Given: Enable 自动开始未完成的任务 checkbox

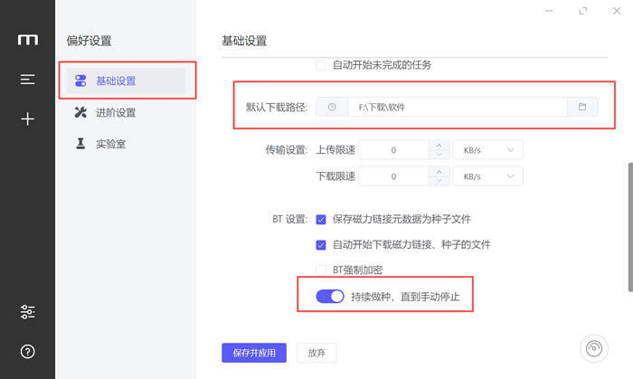Looking at the screenshot, I should coord(320,65).
